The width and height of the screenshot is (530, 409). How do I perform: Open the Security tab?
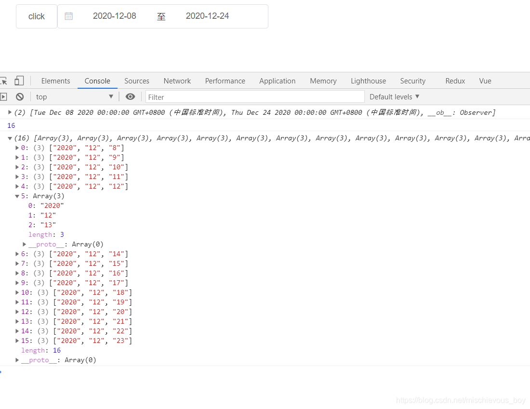click(x=413, y=81)
